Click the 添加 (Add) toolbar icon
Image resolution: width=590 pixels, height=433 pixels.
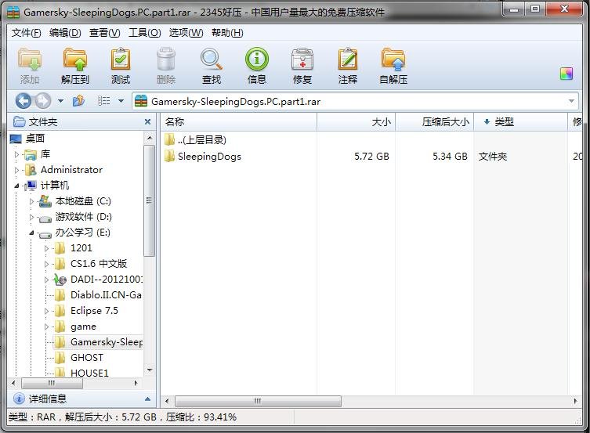click(29, 66)
